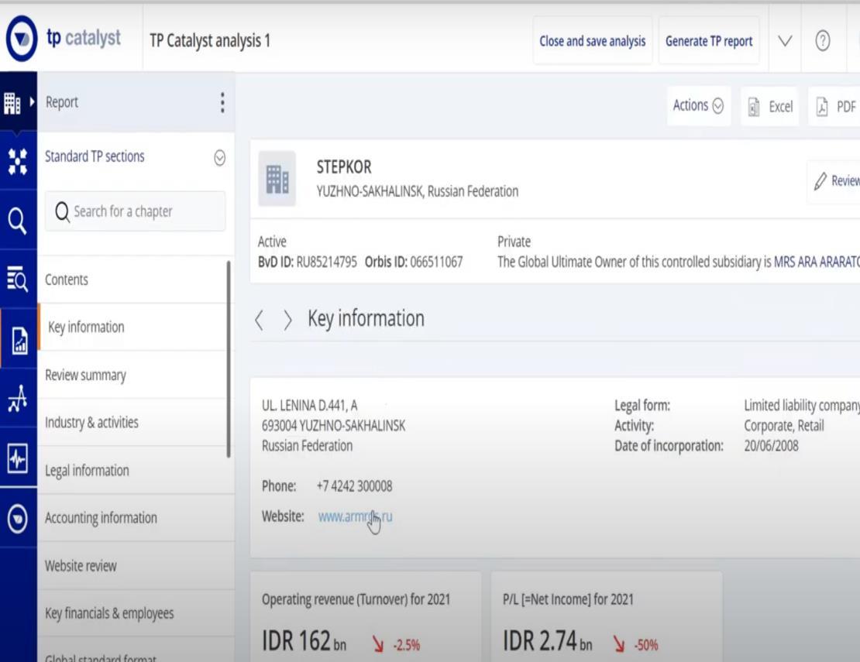Click the chapter list scrollbar
The height and width of the screenshot is (662, 860).
228,359
